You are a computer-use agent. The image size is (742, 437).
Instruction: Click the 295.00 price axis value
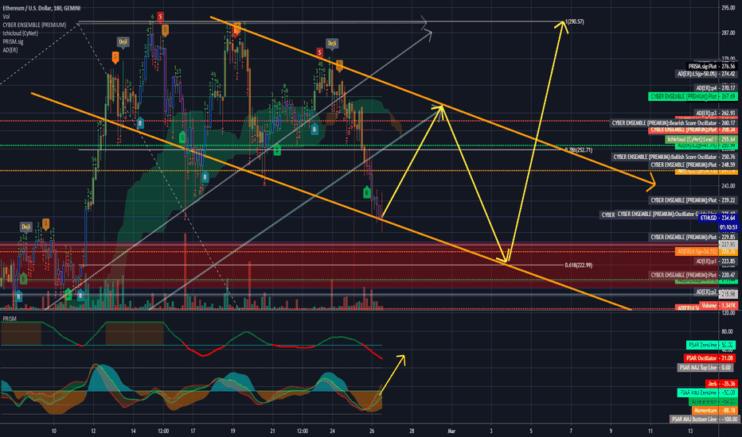728,8
